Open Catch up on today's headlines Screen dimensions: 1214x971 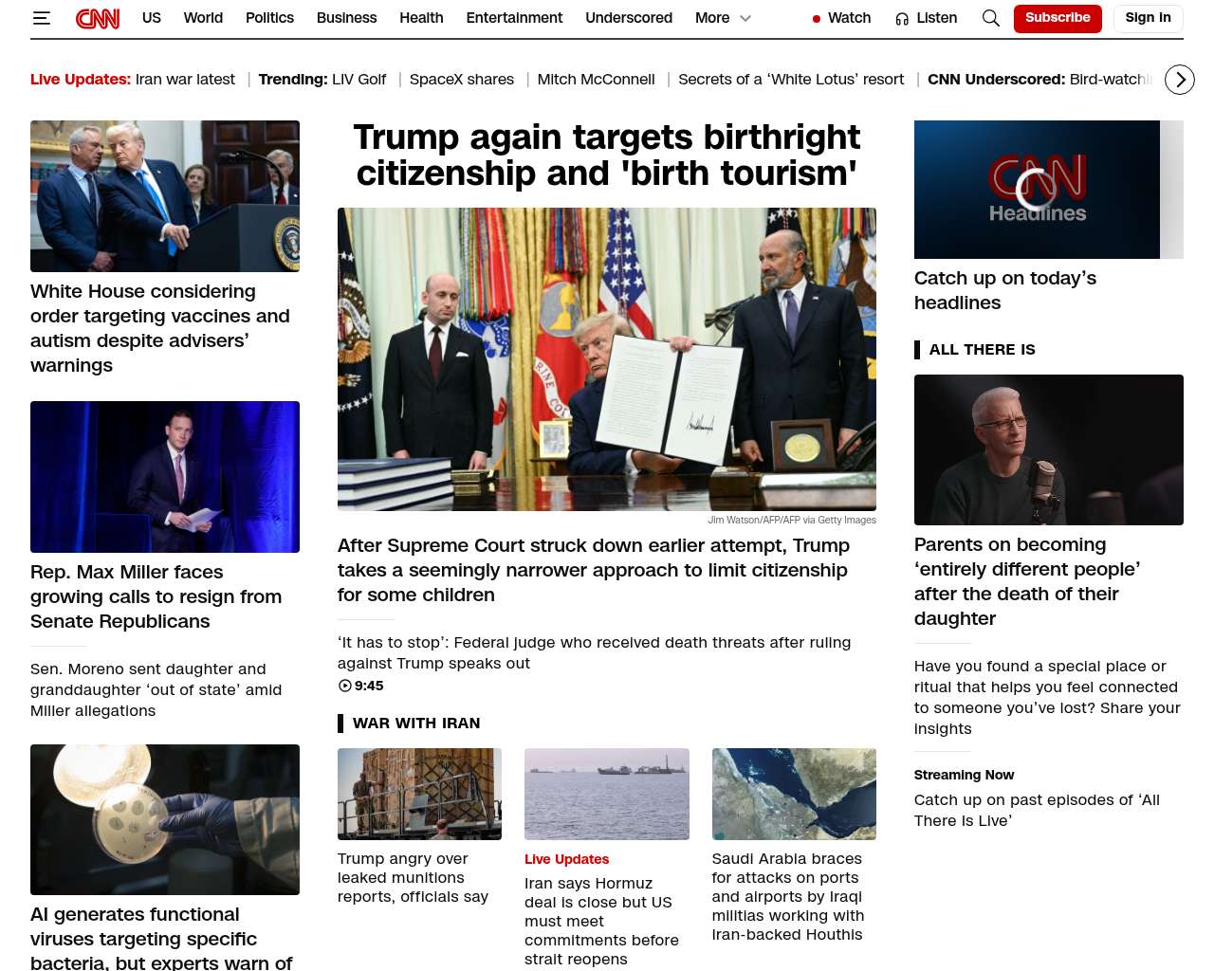pyautogui.click(x=1005, y=290)
